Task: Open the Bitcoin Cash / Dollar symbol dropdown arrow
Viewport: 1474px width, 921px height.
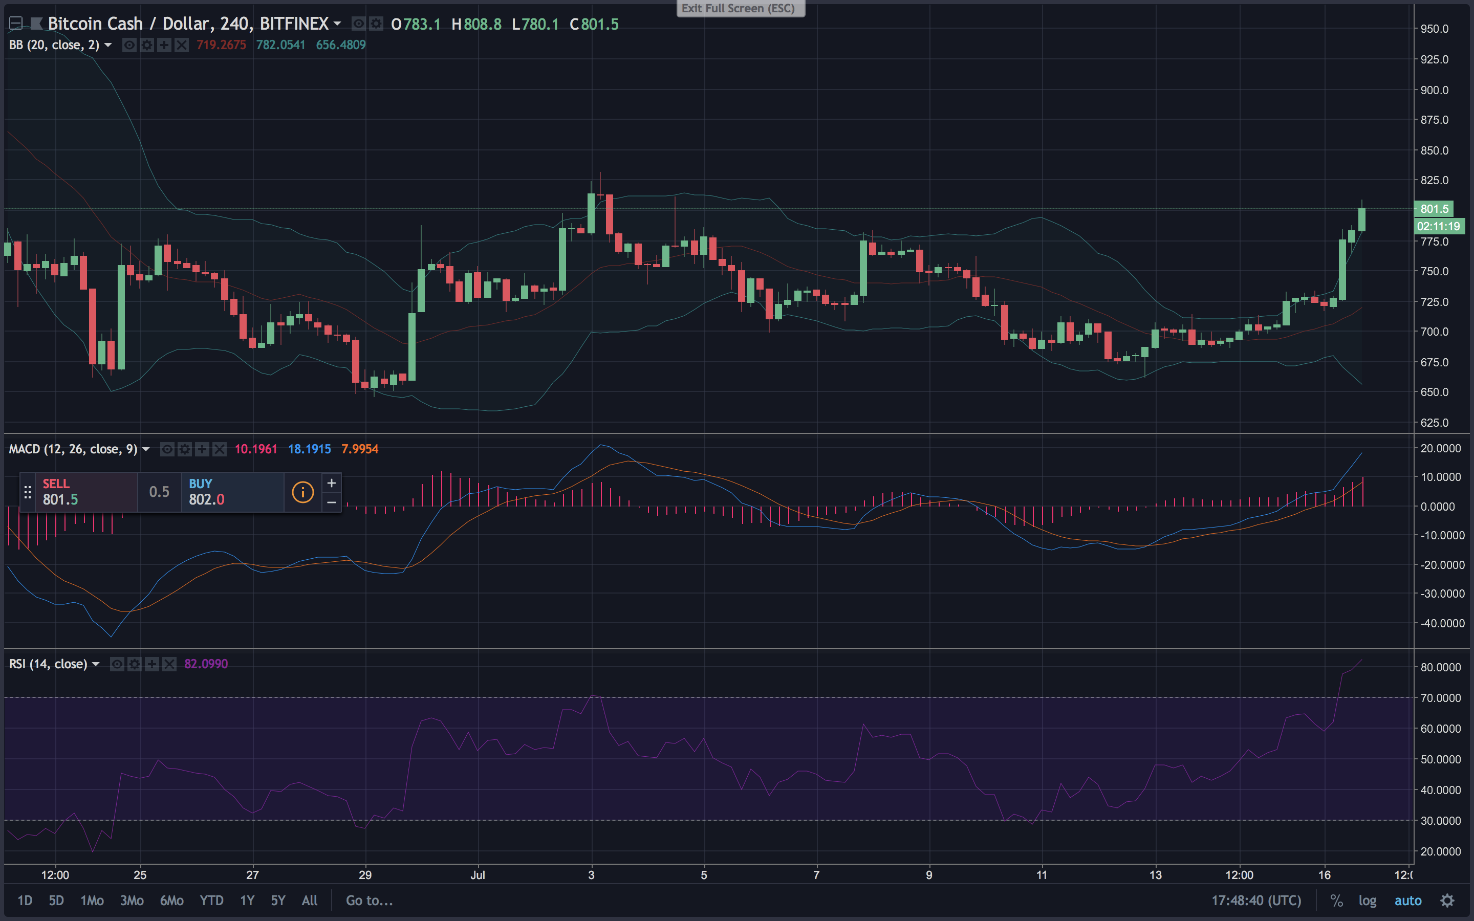Action: pyautogui.click(x=337, y=24)
